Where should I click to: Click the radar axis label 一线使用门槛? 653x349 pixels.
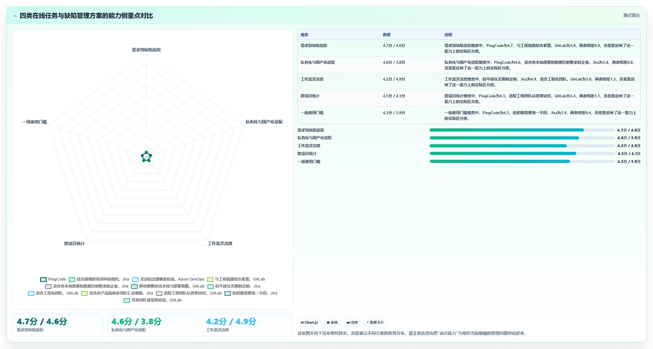pyautogui.click(x=35, y=122)
